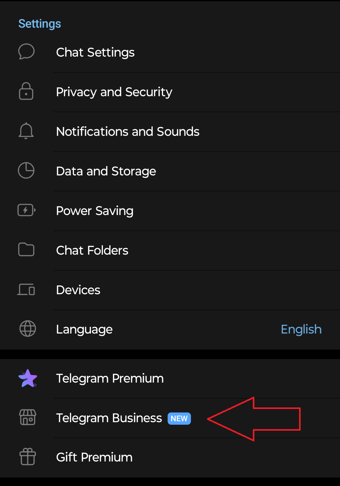This screenshot has height=486, width=340.
Task: Click the chat bubble icon
Action: pos(26,52)
